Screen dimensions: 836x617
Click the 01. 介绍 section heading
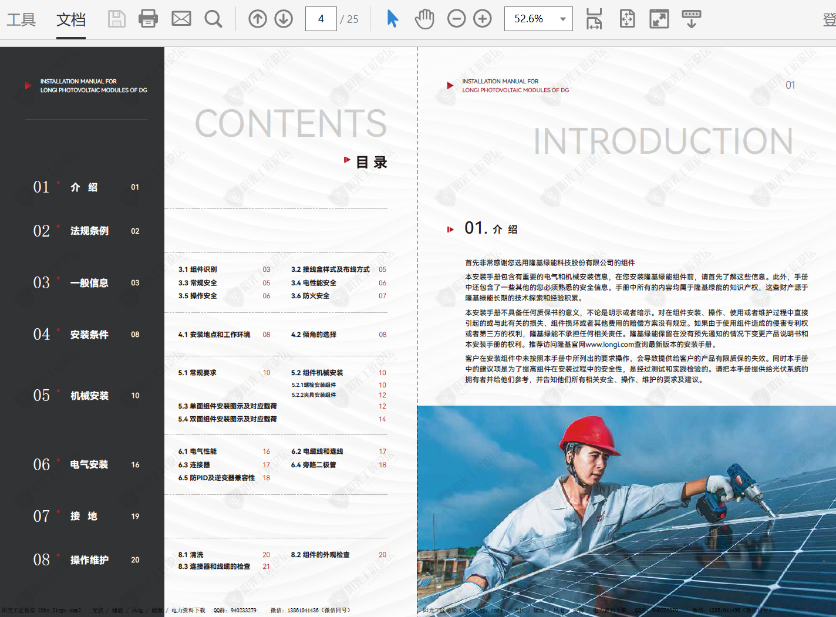(491, 228)
